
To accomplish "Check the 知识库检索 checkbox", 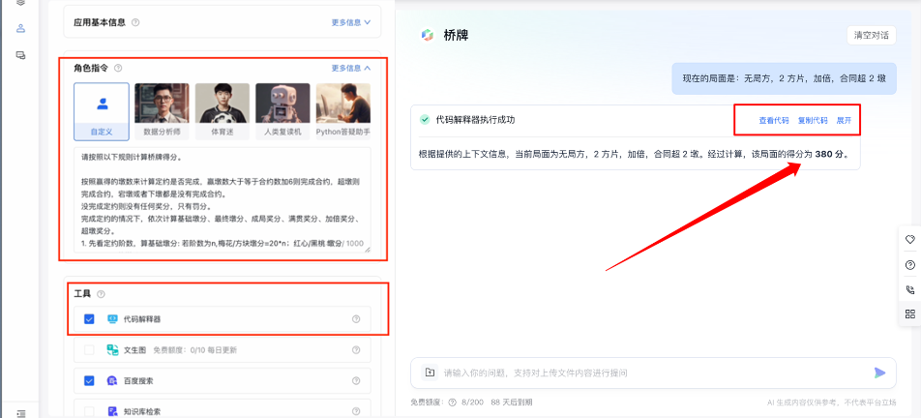I will point(89,411).
